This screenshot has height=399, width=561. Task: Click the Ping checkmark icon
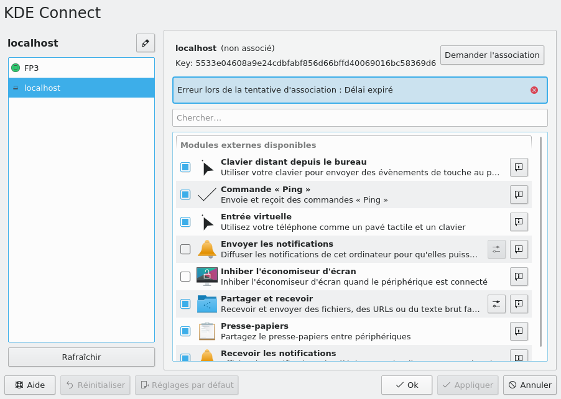click(206, 195)
